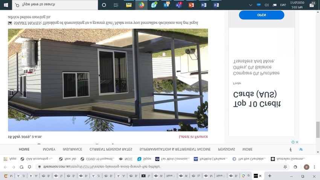Open the New Tab bookmark
320x180 pixels.
click(x=67, y=159)
